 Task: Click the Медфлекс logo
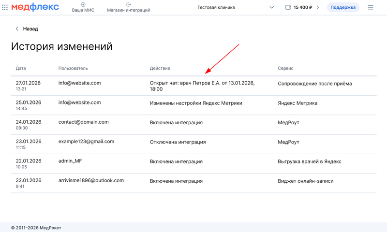click(35, 7)
